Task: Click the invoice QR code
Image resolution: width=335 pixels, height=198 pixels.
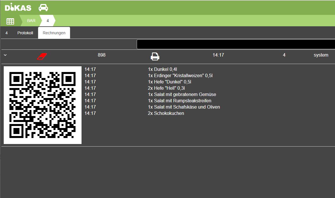Action: [43, 105]
